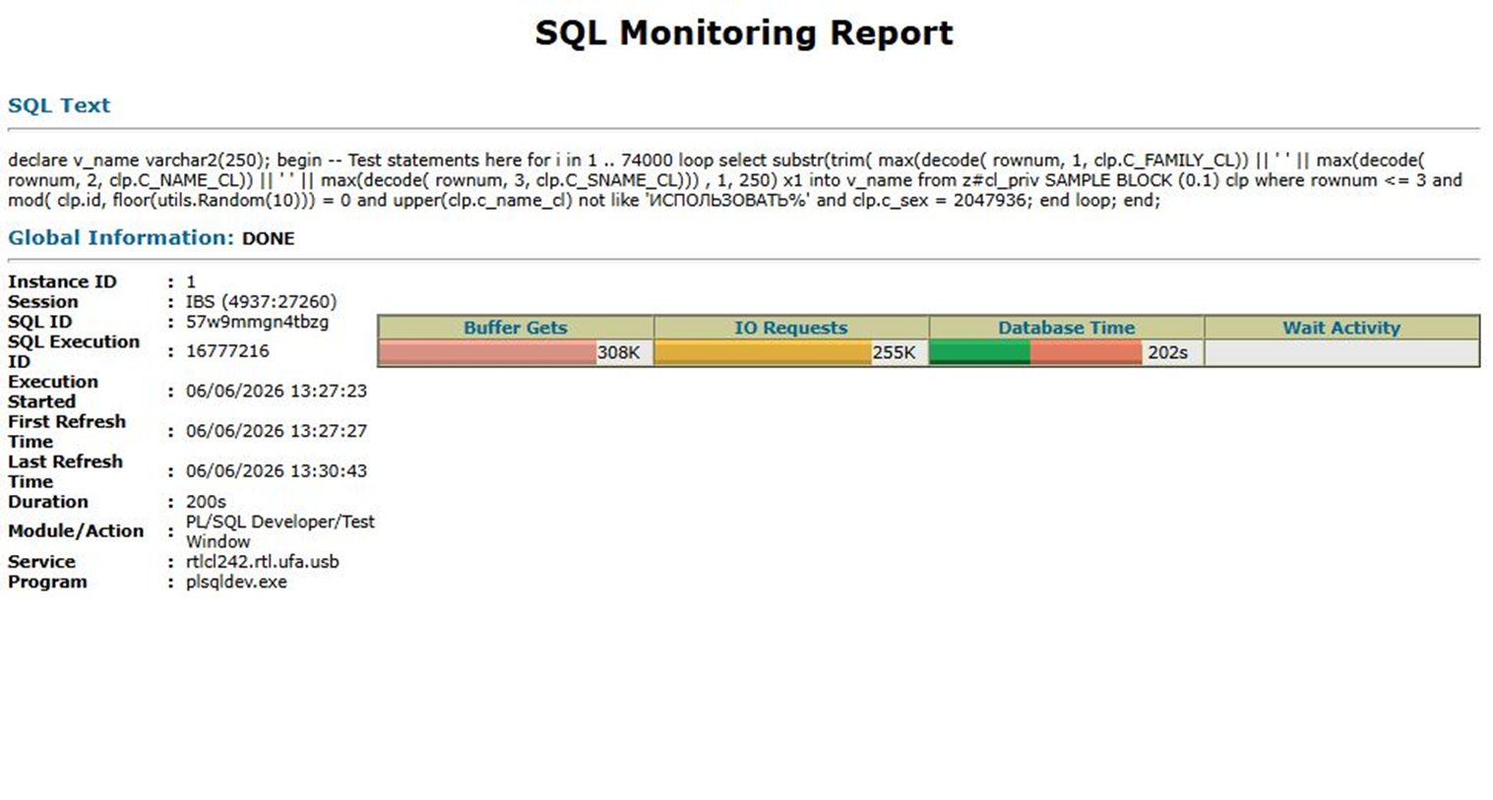
Task: Click the green Database Time bar segment
Action: [980, 352]
